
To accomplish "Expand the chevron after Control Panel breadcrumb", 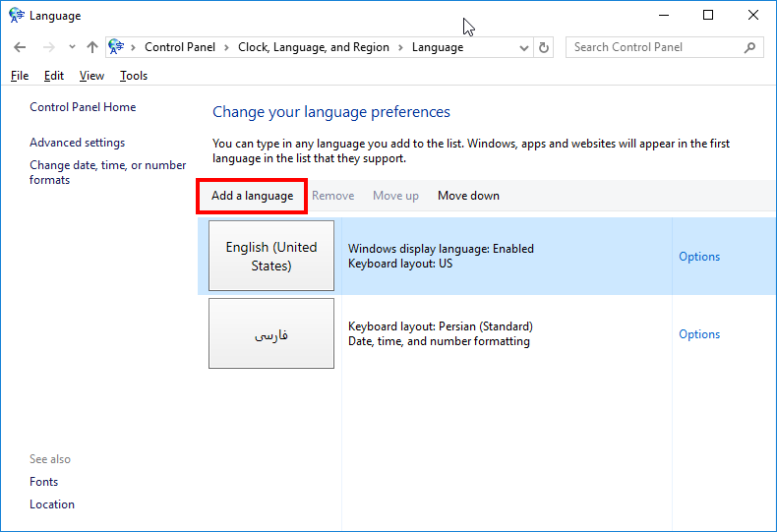I will tap(226, 47).
